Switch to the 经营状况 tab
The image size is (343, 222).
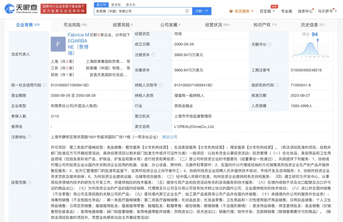(218, 25)
